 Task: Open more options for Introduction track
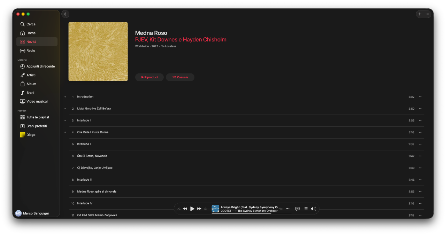pyautogui.click(x=421, y=97)
